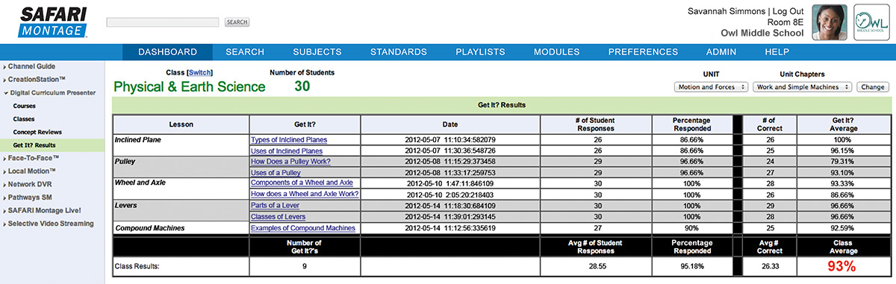Image resolution: width=896 pixels, height=284 pixels.
Task: Open the STANDARDS tab
Action: [x=399, y=52]
